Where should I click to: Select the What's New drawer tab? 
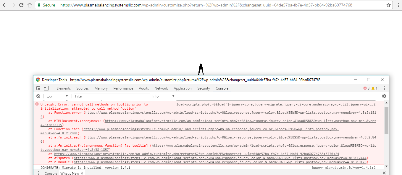70,173
